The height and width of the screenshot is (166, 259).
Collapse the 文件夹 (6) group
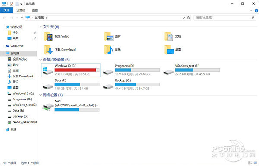click(41, 27)
